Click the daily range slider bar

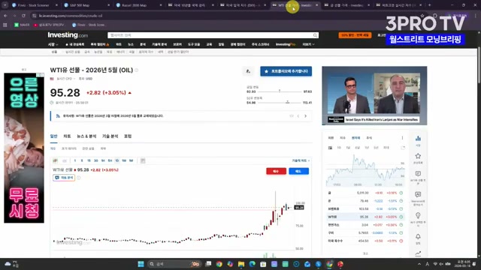click(x=280, y=91)
